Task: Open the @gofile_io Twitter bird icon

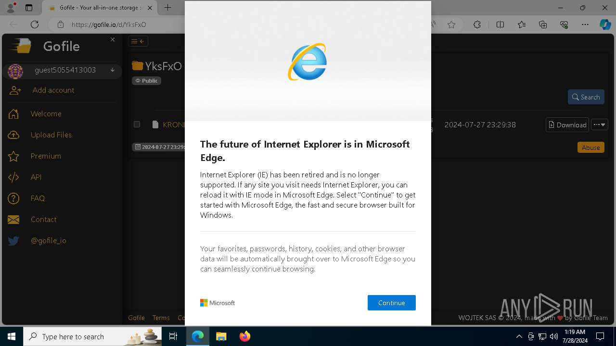Action: tap(13, 241)
